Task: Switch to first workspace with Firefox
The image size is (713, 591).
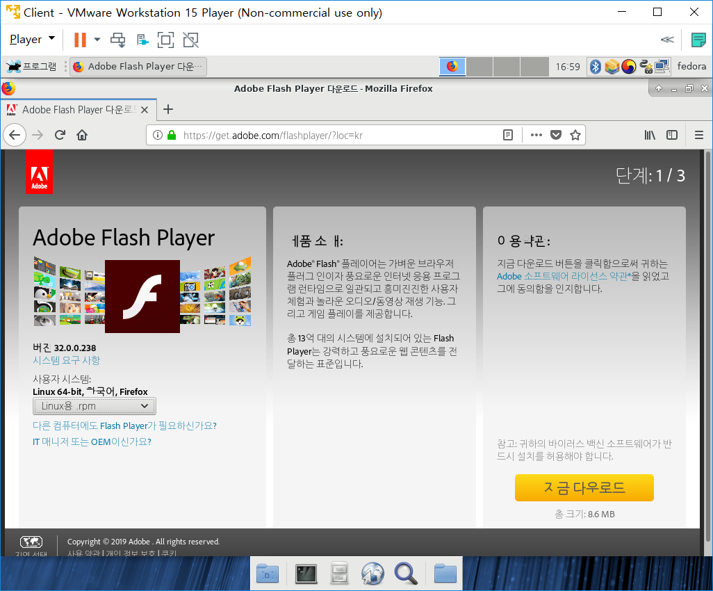Action: point(452,67)
